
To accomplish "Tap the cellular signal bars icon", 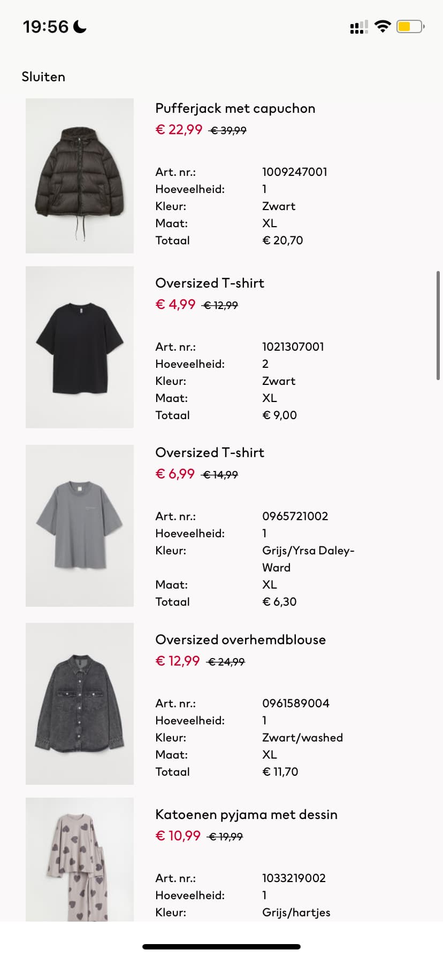I will click(x=359, y=27).
